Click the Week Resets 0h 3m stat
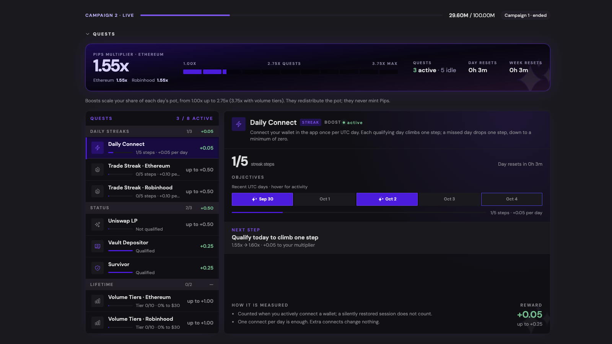 coord(526,67)
